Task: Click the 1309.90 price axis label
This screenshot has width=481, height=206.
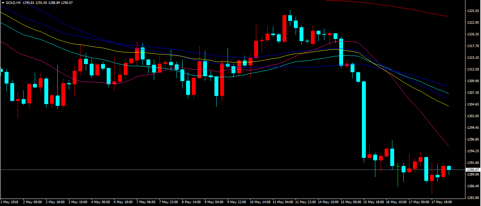Action: [x=473, y=81]
